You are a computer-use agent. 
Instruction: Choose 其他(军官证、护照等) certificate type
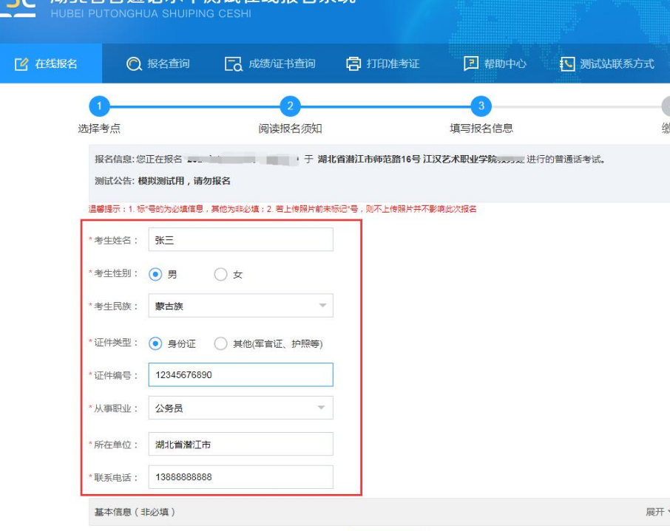220,343
